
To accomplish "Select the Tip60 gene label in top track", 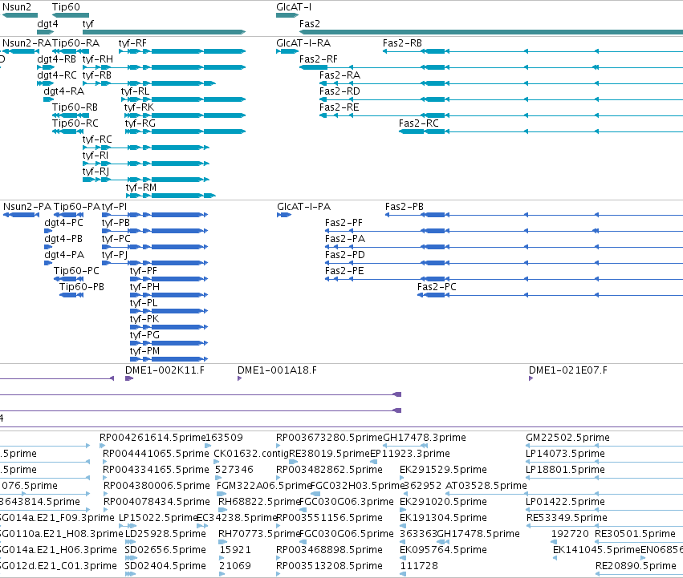I will point(66,7).
